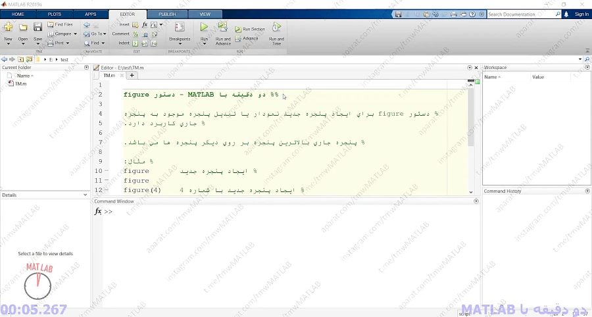
Task: Switch to the VIEW tab
Action: pos(205,14)
